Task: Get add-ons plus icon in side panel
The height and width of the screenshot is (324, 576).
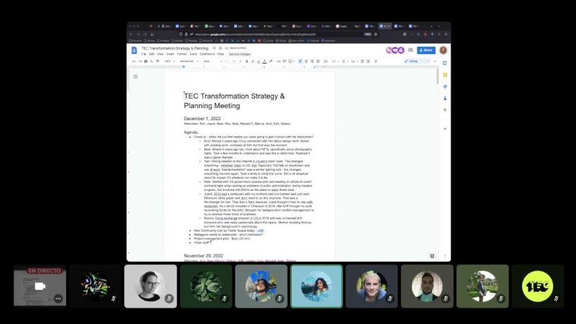Action: click(x=445, y=129)
